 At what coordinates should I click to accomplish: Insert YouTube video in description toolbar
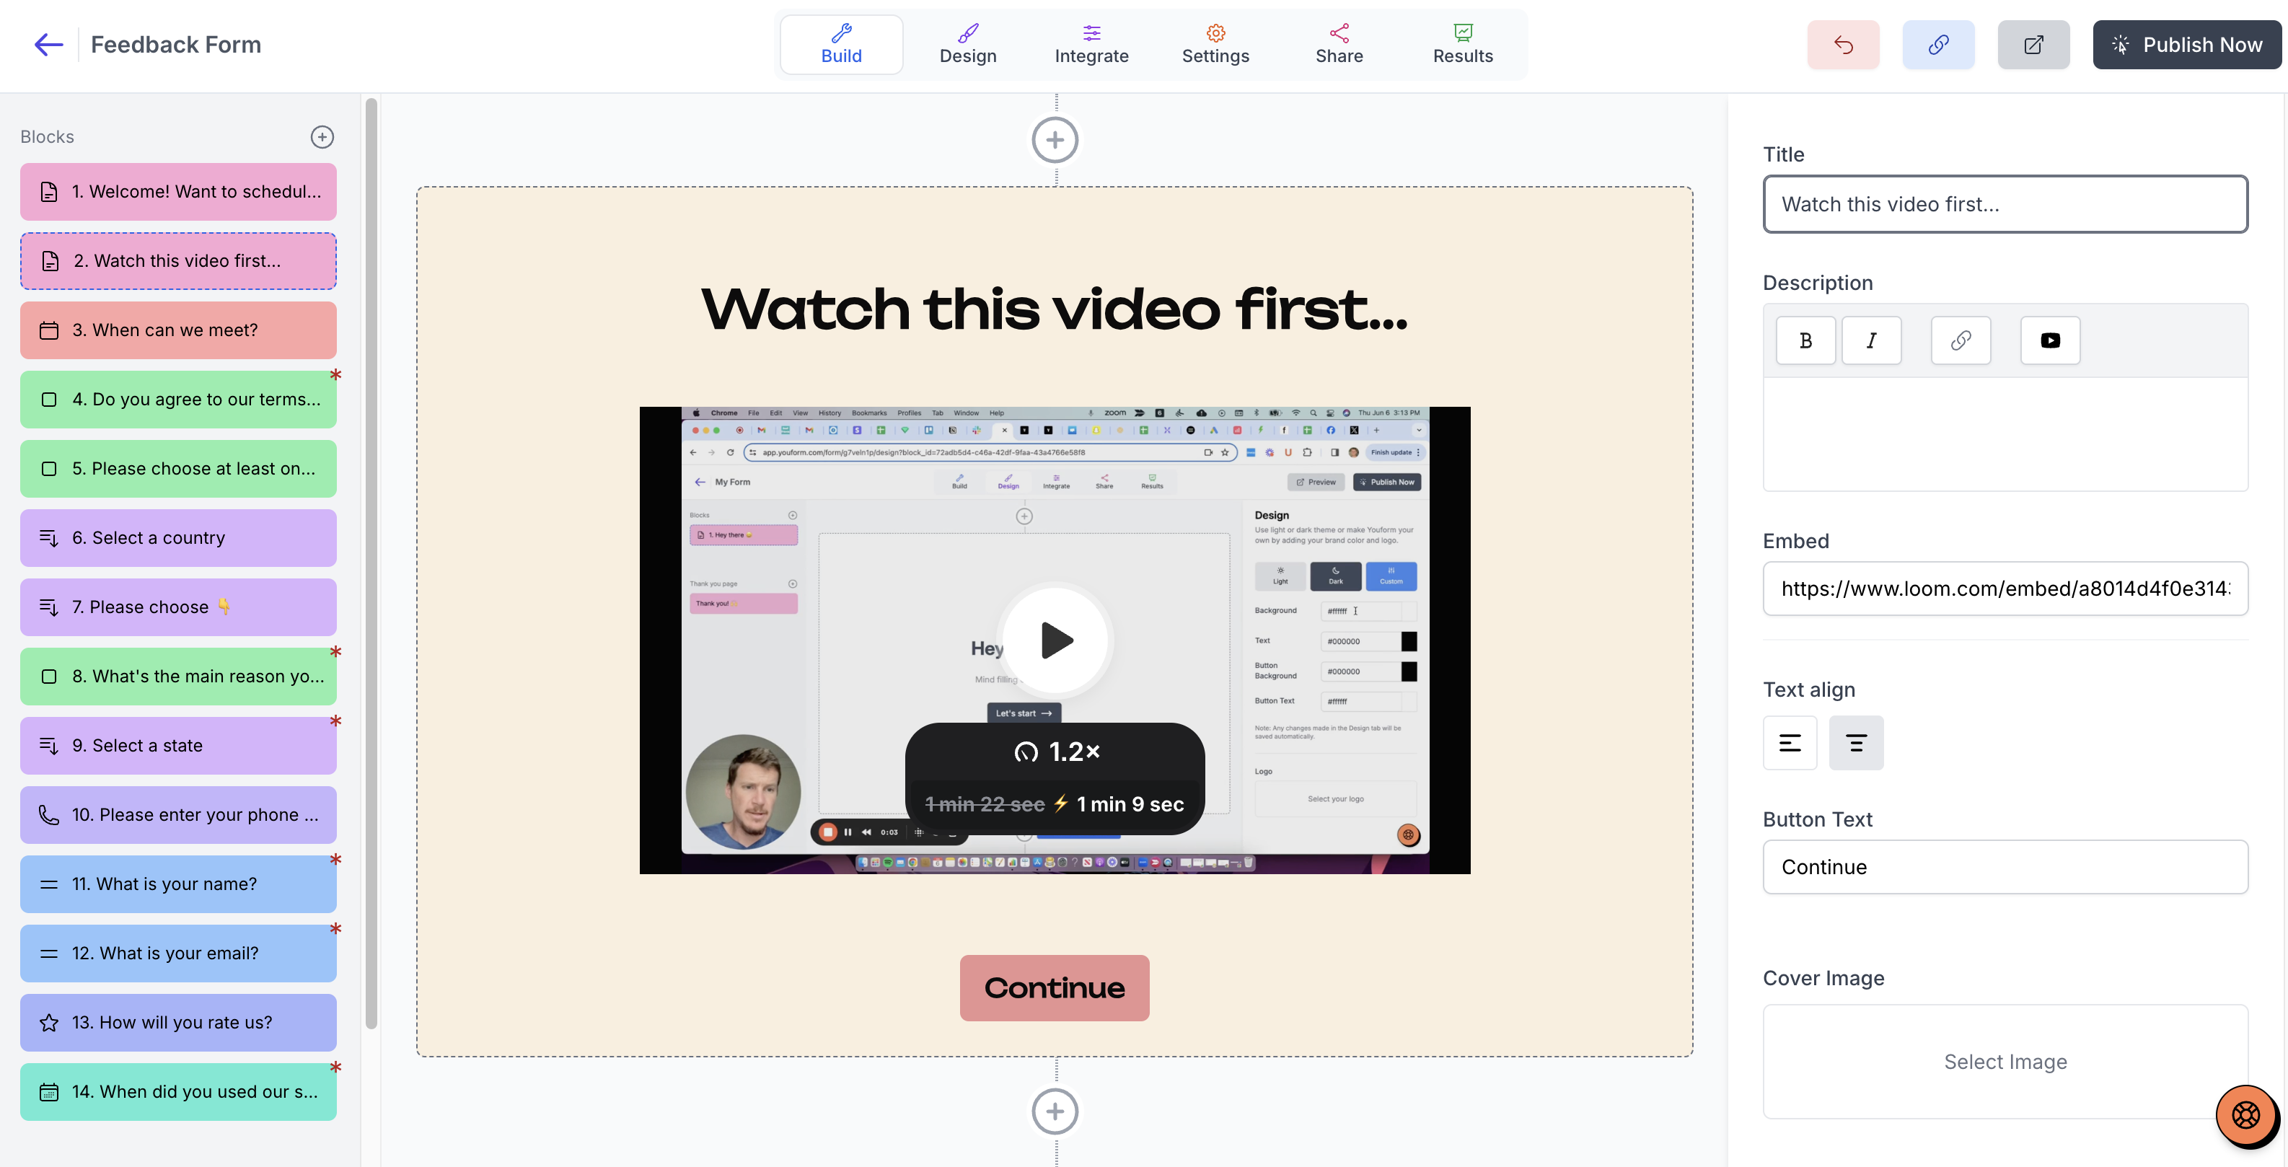click(2050, 340)
